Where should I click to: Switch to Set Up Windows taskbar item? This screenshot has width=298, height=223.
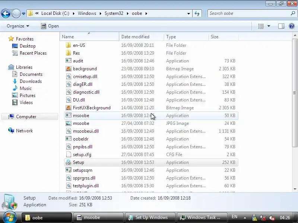[150, 217]
